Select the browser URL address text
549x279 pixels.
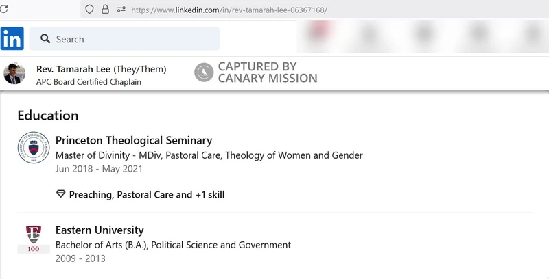coord(229,10)
